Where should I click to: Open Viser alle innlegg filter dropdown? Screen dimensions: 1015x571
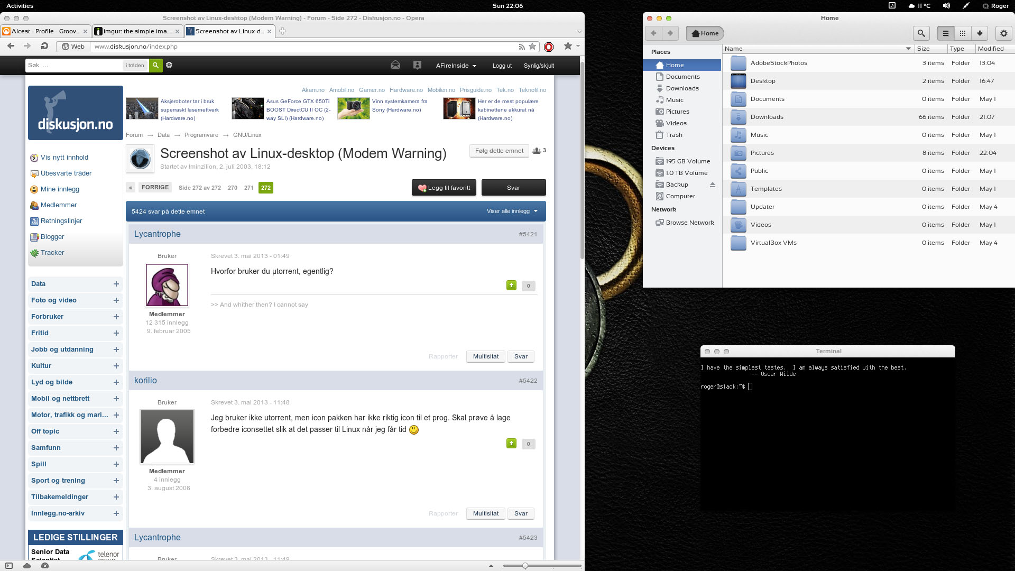512,211
